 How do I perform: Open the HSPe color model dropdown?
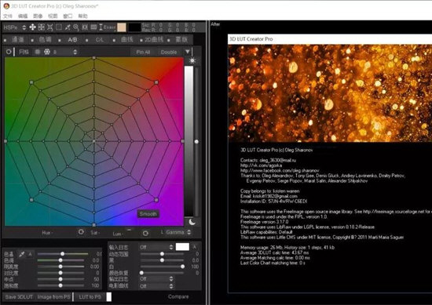click(x=15, y=27)
